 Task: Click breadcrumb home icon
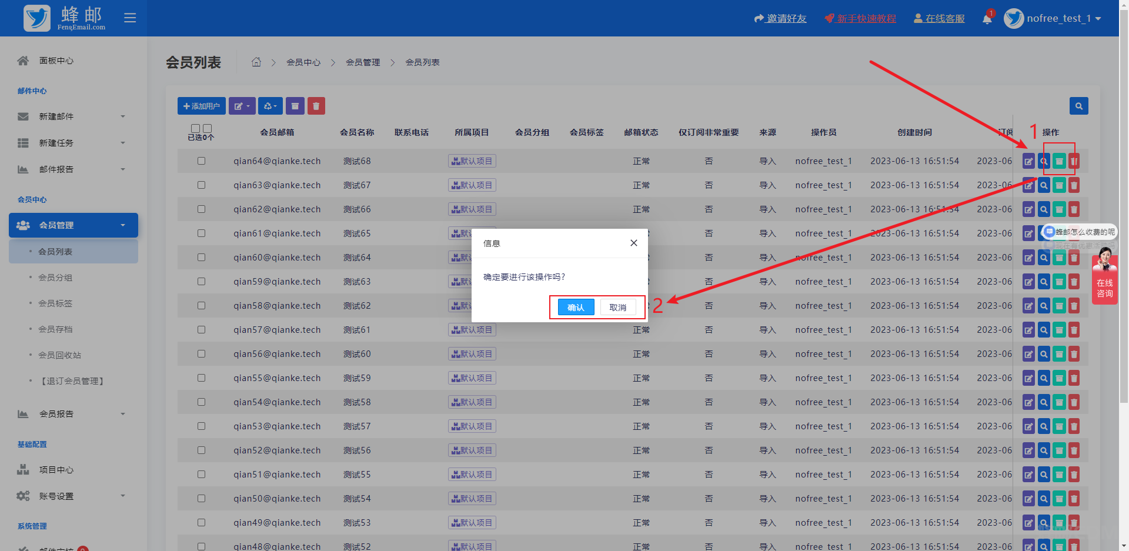[x=256, y=62]
